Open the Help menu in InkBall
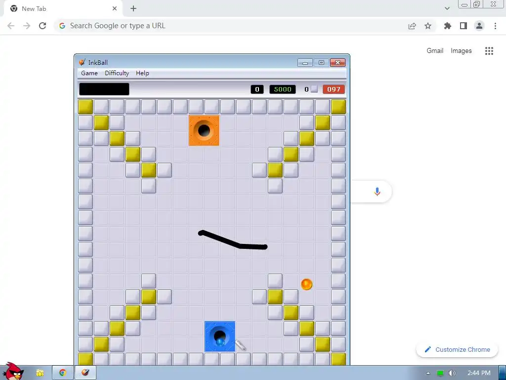 coord(142,73)
